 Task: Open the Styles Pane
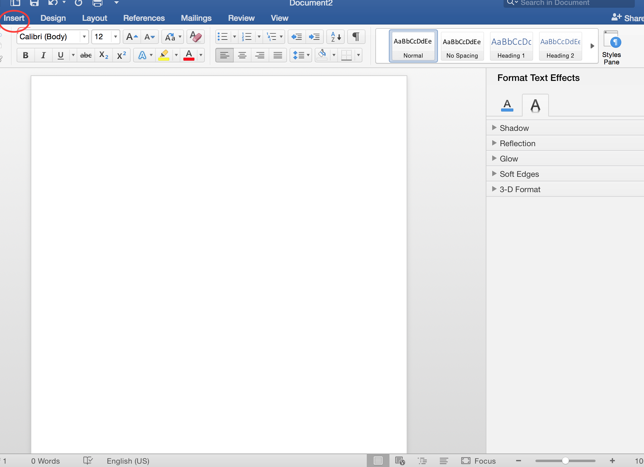coord(612,47)
